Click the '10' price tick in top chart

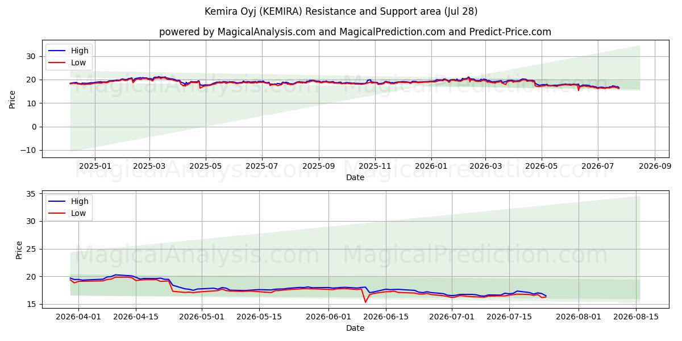(32, 103)
